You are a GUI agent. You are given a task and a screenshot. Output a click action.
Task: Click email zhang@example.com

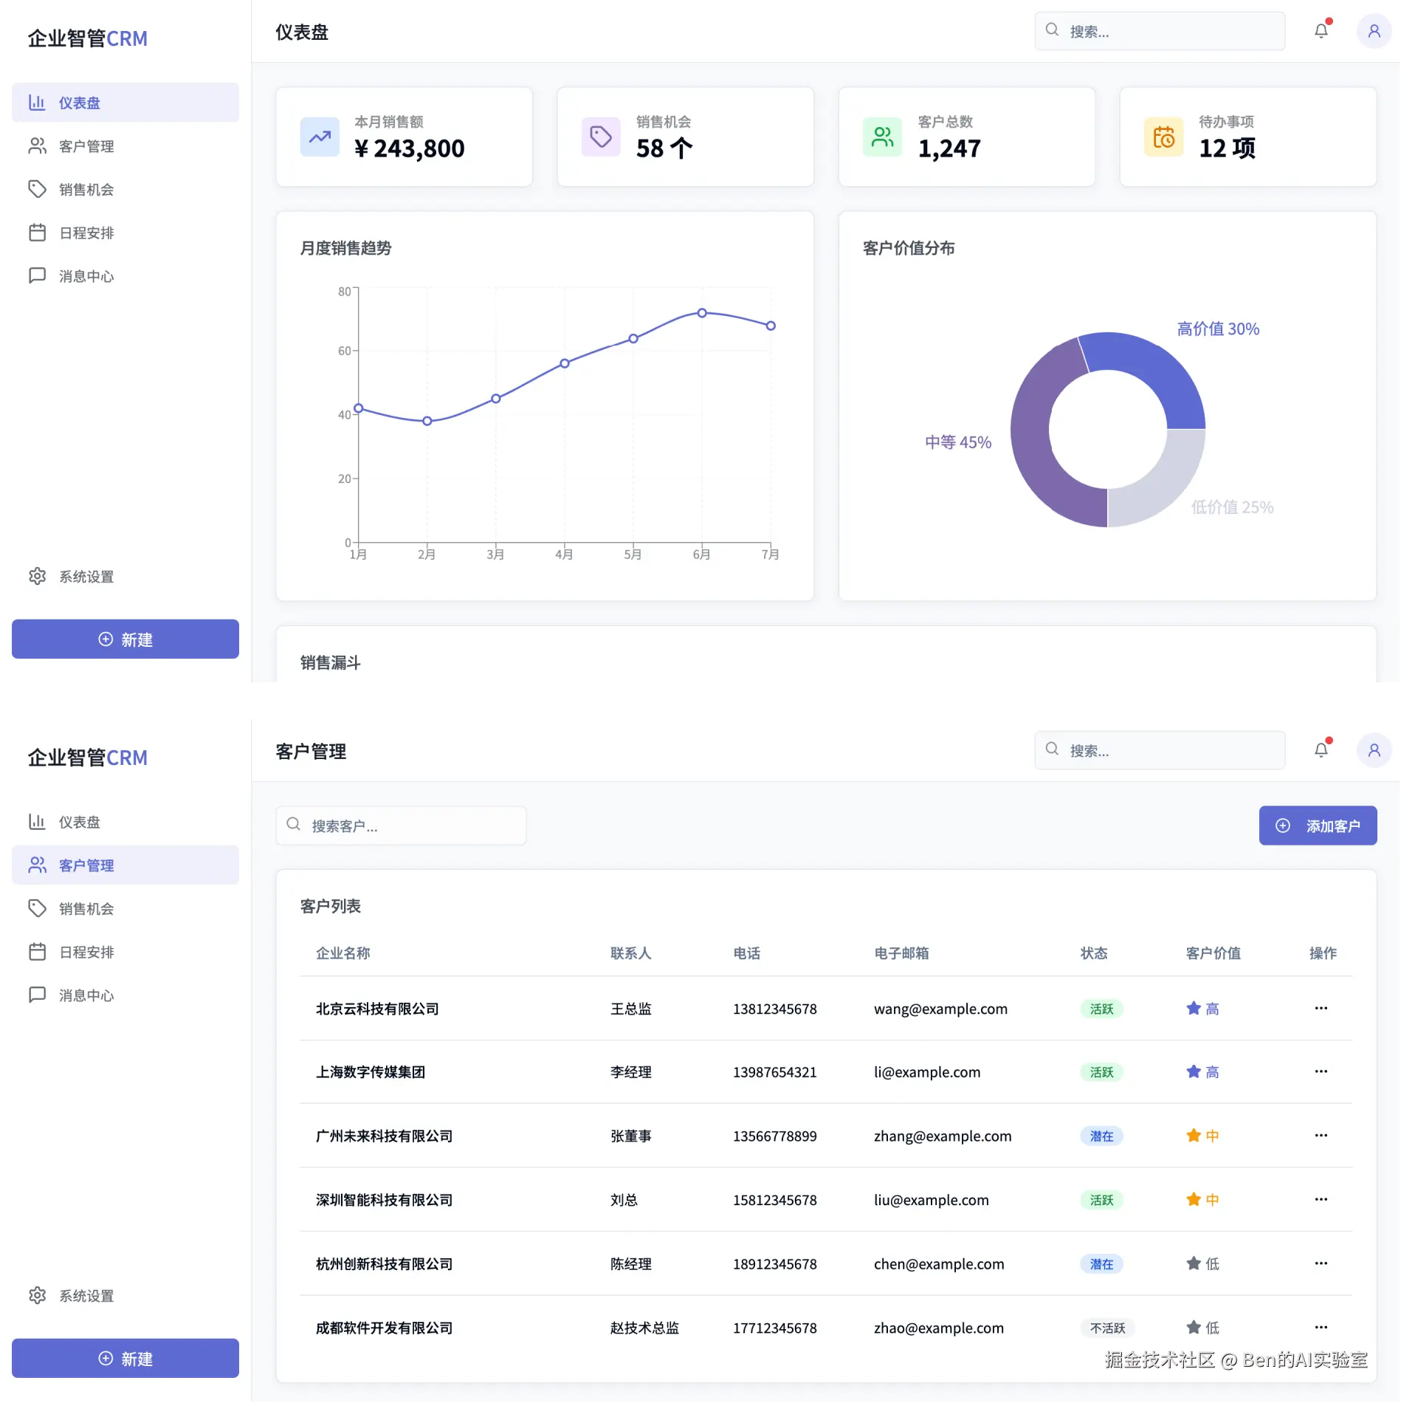point(943,1136)
